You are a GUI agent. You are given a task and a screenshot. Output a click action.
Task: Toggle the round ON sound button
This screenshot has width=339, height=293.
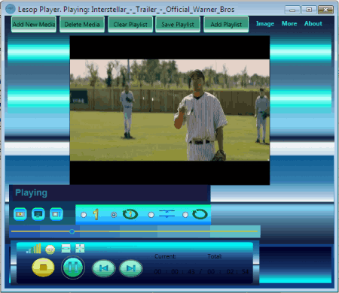50,249
